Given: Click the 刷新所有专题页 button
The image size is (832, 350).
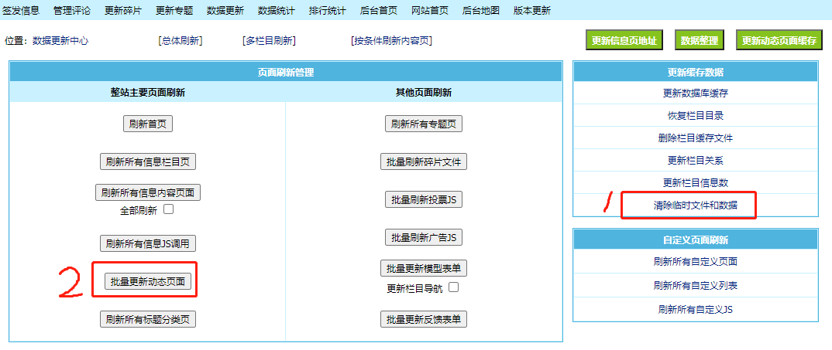Looking at the screenshot, I should 424,124.
